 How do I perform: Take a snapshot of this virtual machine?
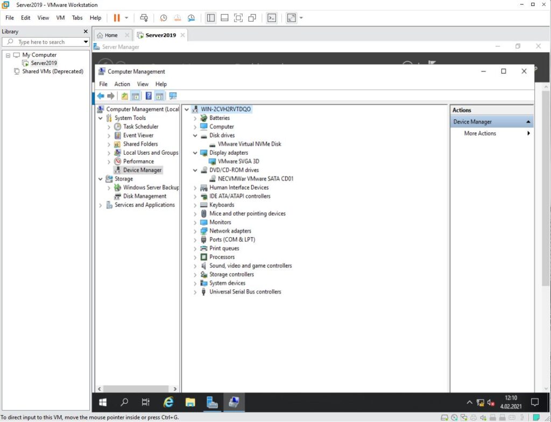[x=164, y=18]
